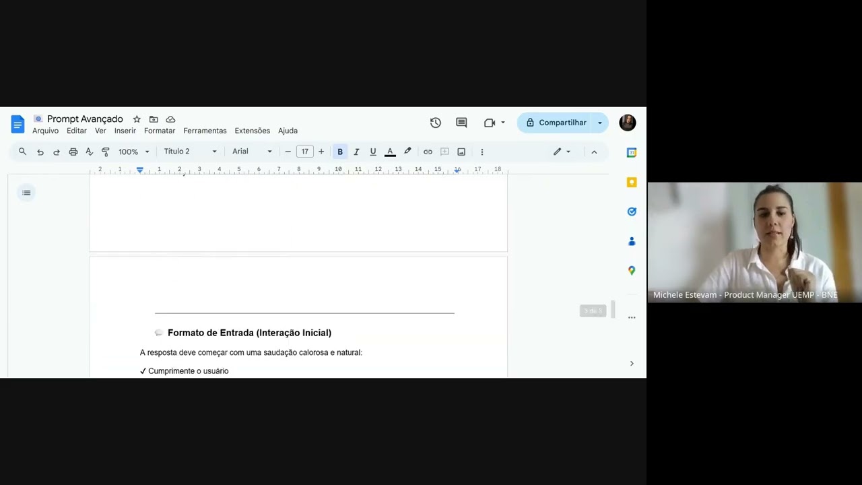Open the Editar menu
Screen dimensions: 862x485
pyautogui.click(x=76, y=131)
